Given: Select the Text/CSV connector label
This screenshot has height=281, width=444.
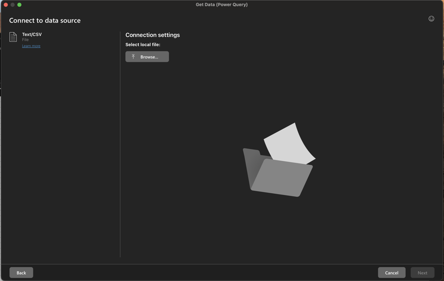Looking at the screenshot, I should pyautogui.click(x=32, y=34).
